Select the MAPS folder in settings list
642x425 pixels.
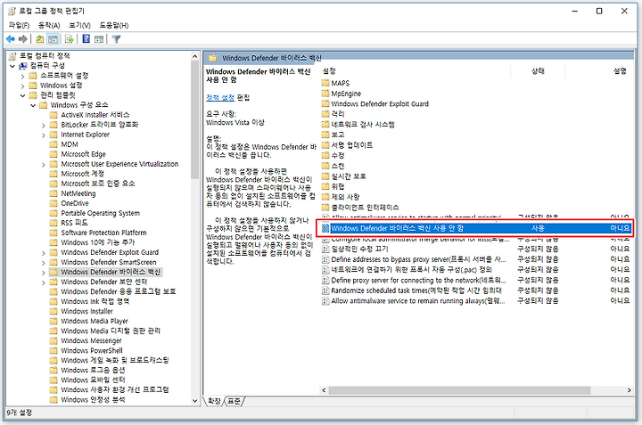click(x=336, y=83)
